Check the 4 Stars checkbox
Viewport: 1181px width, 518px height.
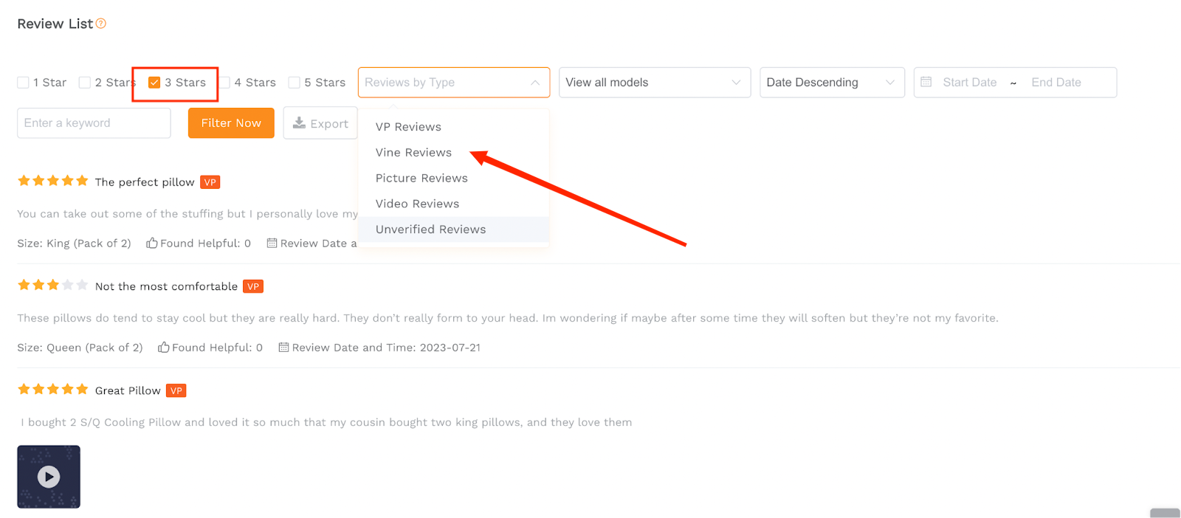coord(224,83)
